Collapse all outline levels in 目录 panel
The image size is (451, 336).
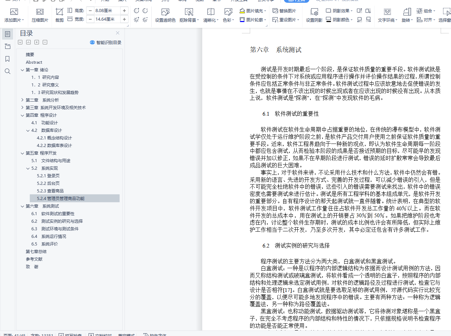28,42
